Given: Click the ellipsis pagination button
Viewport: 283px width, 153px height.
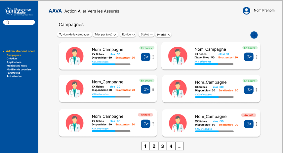Looking at the screenshot, I should 179,146.
